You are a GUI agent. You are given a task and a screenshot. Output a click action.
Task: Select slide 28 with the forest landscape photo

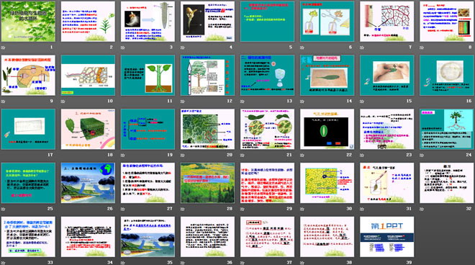(207, 183)
